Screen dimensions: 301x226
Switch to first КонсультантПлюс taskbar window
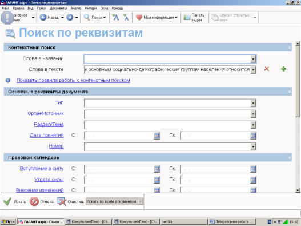[x=89, y=222]
